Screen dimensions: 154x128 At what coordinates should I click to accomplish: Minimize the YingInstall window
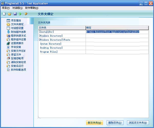coord(141,3)
